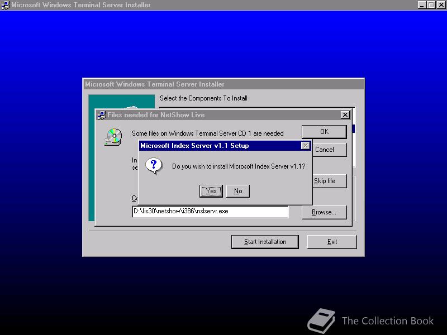
Task: Click the file path field showing nslservr.exe
Action: 211,212
